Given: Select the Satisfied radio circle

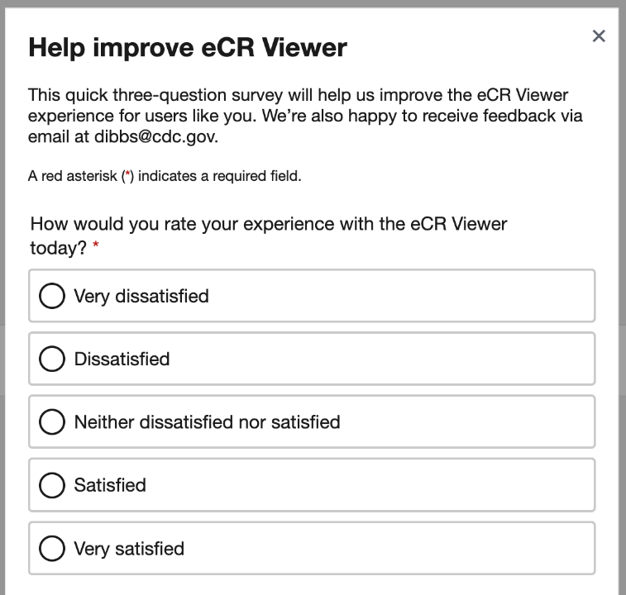Looking at the screenshot, I should (51, 485).
